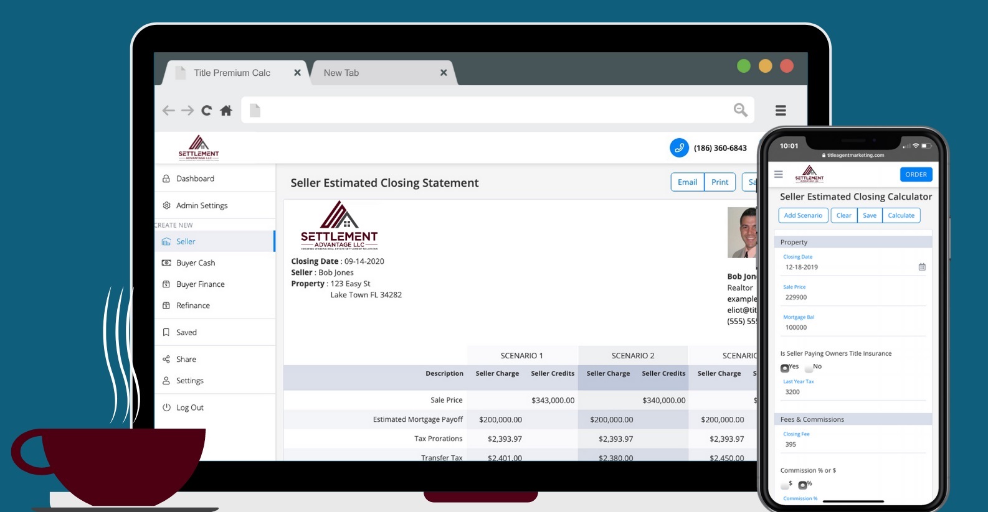Click the Refinance icon in sidebar
The height and width of the screenshot is (512, 988).
pos(166,305)
